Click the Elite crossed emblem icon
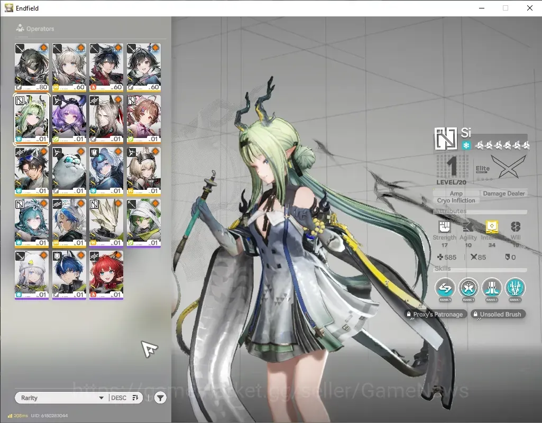Image resolution: width=542 pixels, height=423 pixels. (x=508, y=167)
